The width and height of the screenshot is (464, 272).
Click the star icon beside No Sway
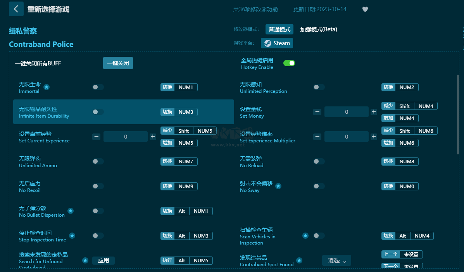pos(278,186)
